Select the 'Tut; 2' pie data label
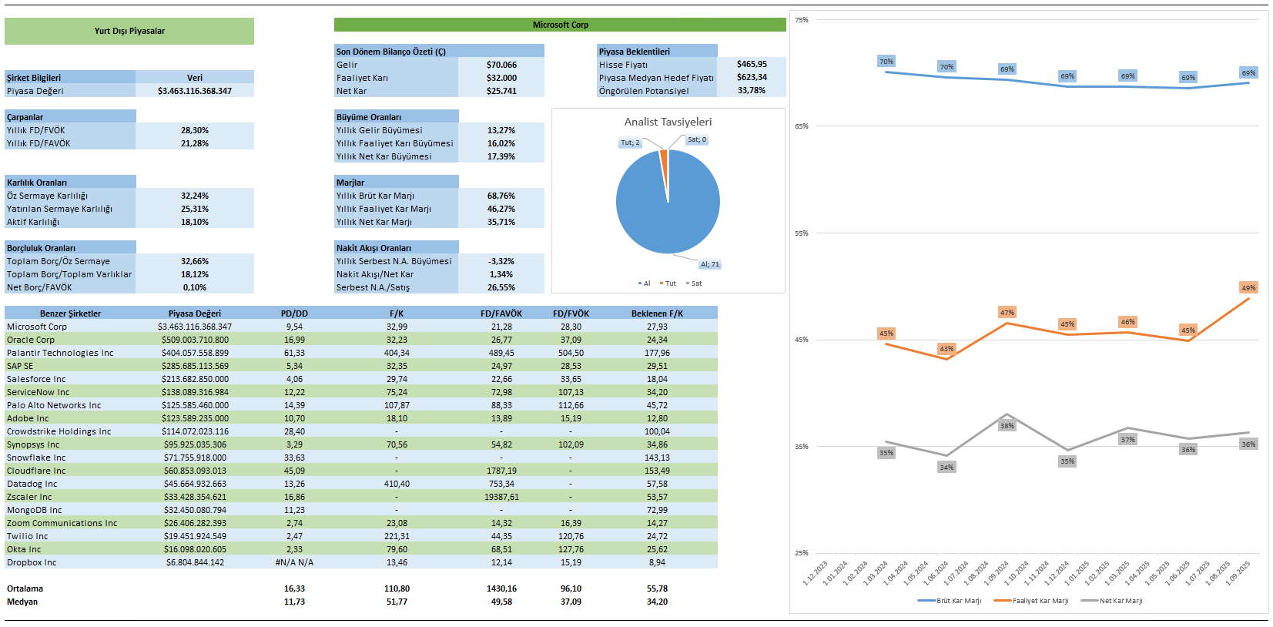 tap(630, 142)
